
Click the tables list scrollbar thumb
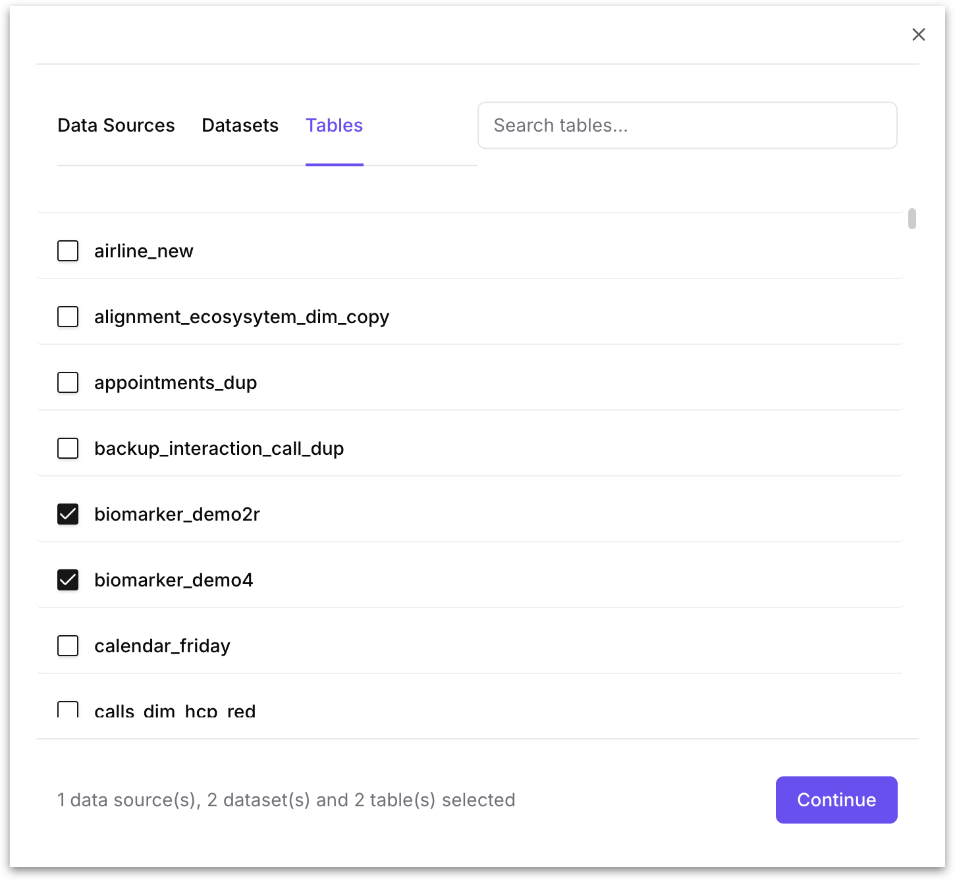[x=912, y=219]
